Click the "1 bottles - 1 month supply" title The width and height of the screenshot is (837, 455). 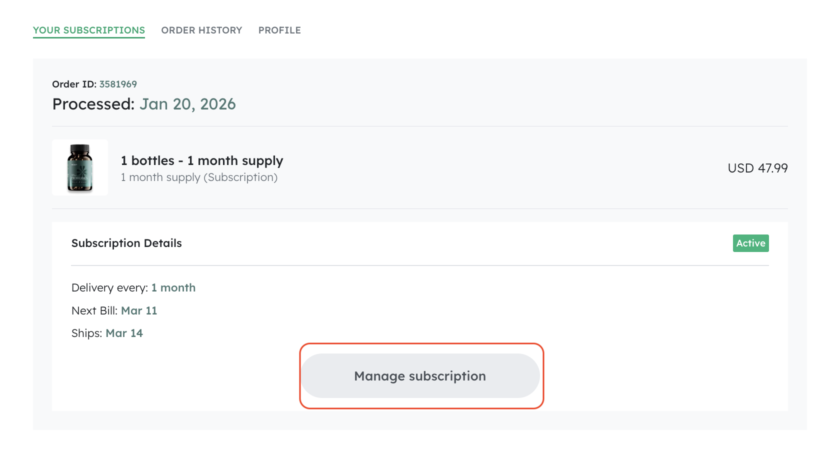[x=202, y=160]
